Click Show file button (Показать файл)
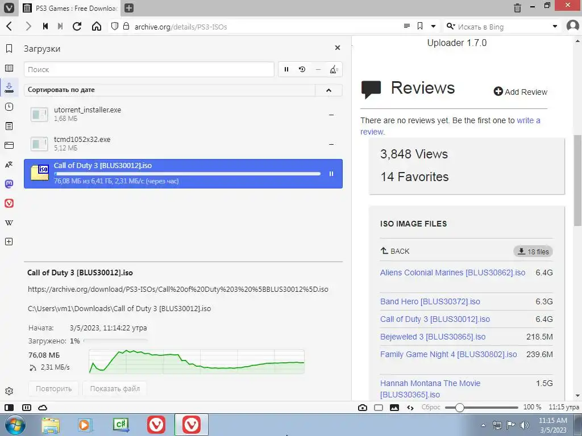Screen dimensions: 582x436 click(115, 388)
